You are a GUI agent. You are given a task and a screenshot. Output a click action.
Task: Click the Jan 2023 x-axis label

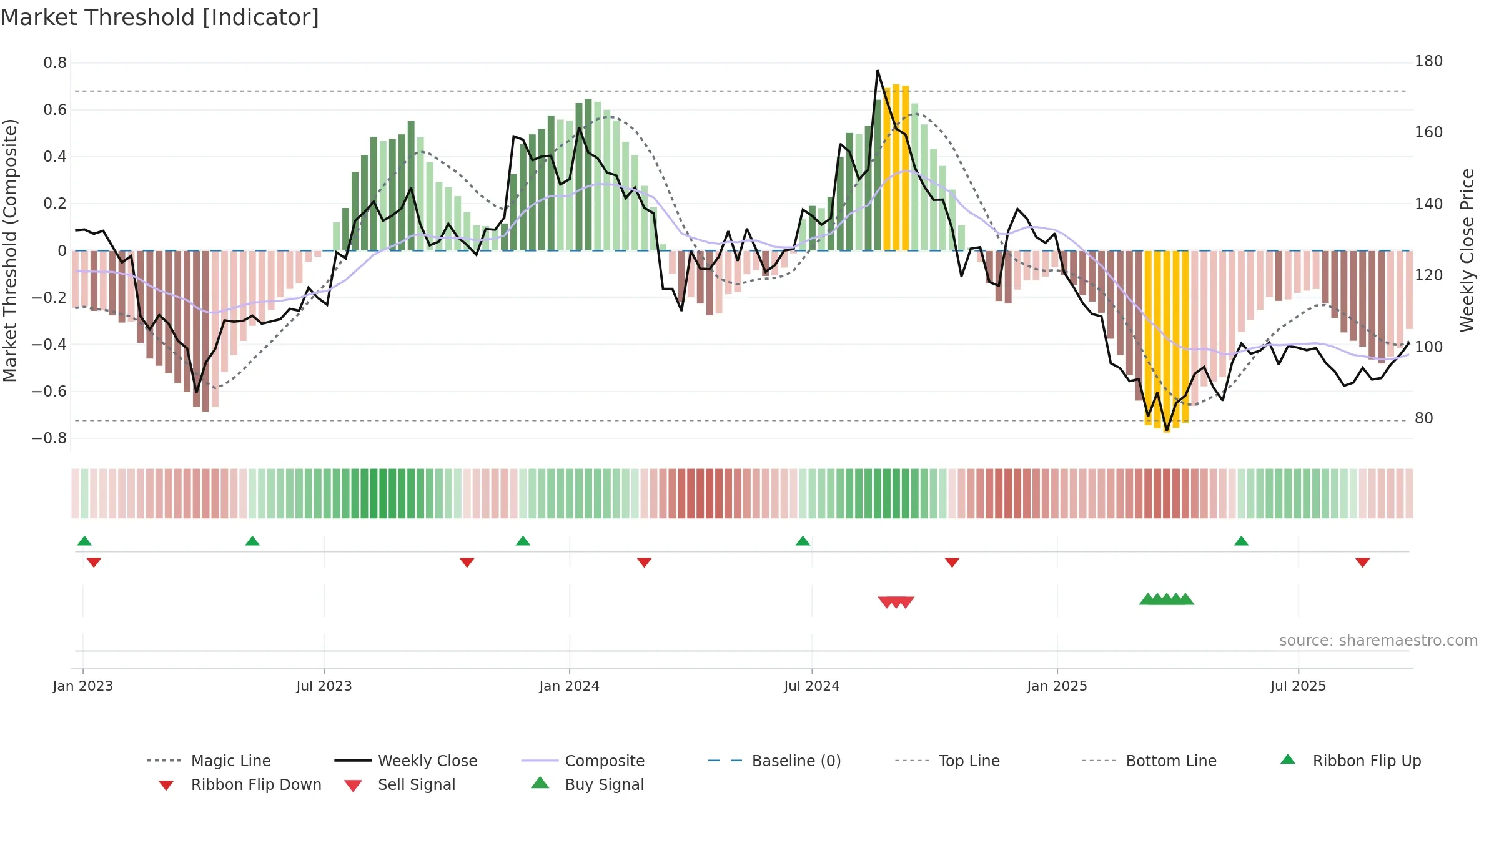[83, 686]
